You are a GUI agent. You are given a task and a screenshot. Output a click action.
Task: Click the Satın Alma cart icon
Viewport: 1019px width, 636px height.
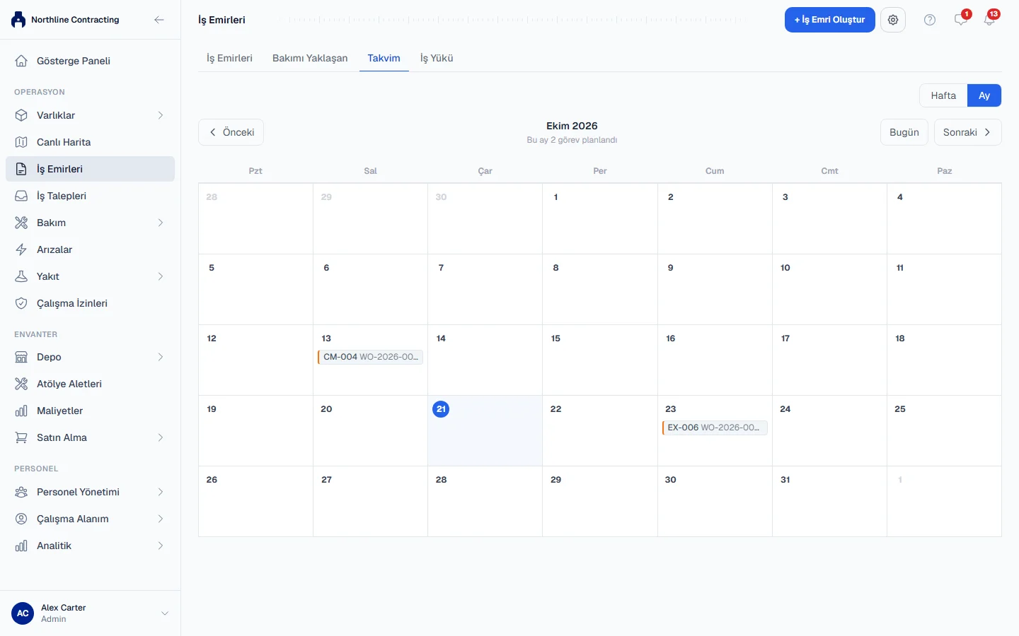[x=21, y=437]
